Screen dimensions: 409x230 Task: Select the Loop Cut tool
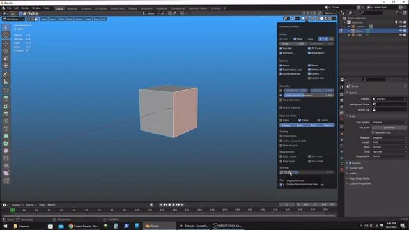[6, 121]
